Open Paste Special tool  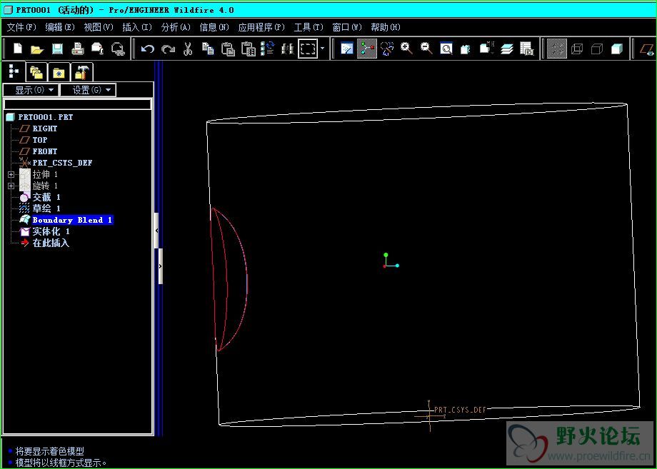coord(249,49)
